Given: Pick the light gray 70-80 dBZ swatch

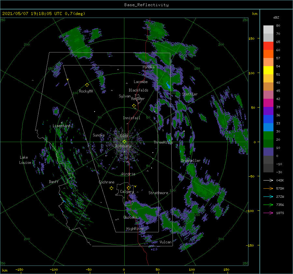Looking at the screenshot, I should (268, 30).
